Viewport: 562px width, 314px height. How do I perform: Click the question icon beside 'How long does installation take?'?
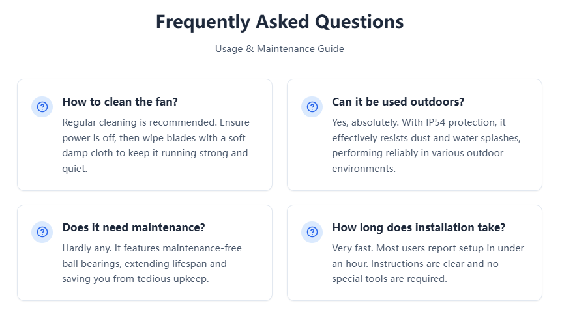pos(312,232)
